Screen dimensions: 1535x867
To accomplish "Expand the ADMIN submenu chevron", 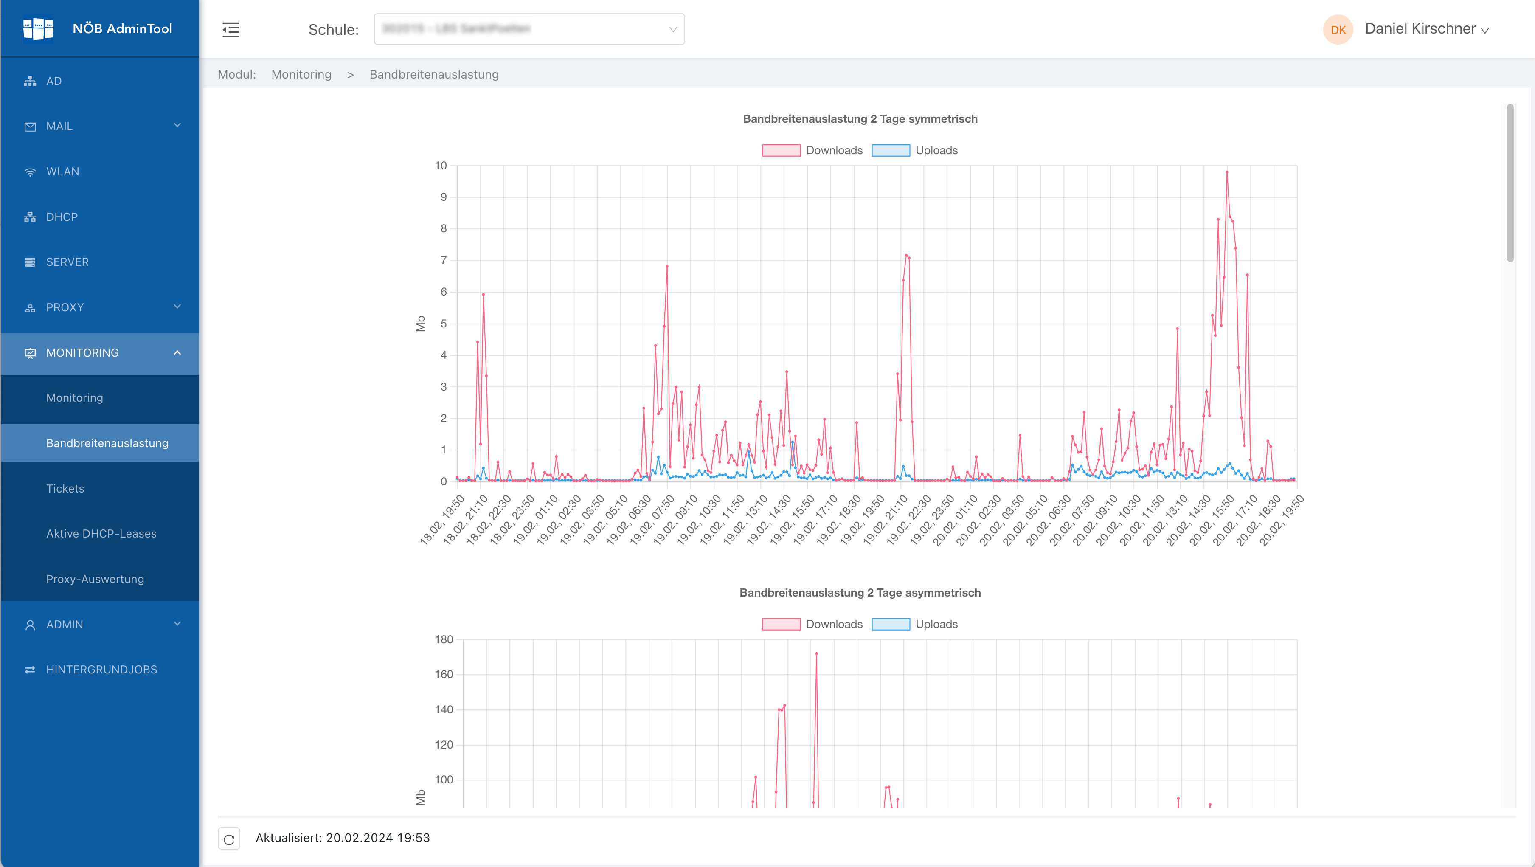I will 177,623.
